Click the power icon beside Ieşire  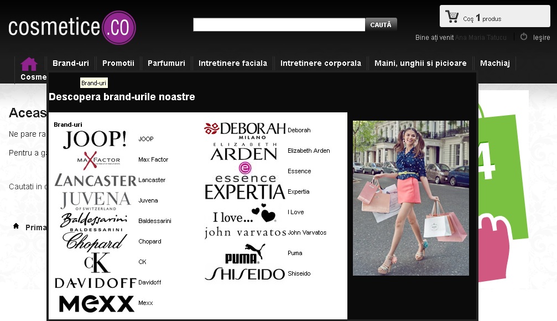524,37
